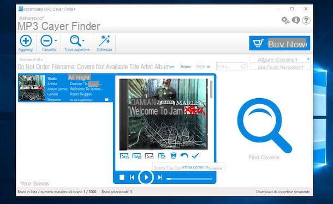Screen dimensions: 333x204
Task: Open the Album Covers combo box
Action: pos(280,59)
